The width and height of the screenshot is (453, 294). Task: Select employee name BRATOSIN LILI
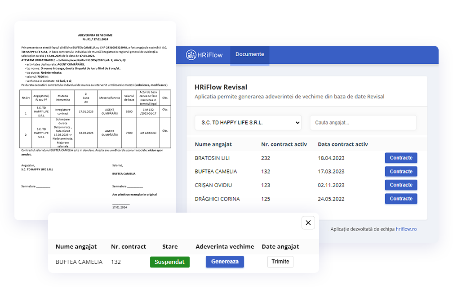point(212,158)
